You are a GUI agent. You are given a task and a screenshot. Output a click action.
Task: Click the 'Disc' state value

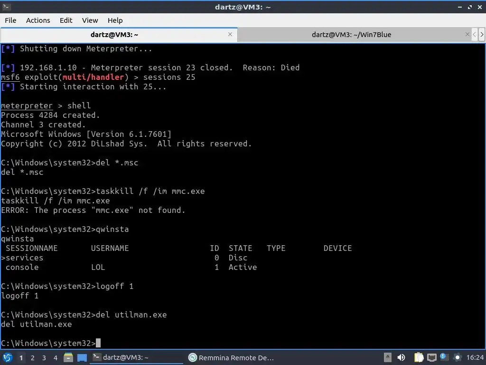click(x=238, y=258)
